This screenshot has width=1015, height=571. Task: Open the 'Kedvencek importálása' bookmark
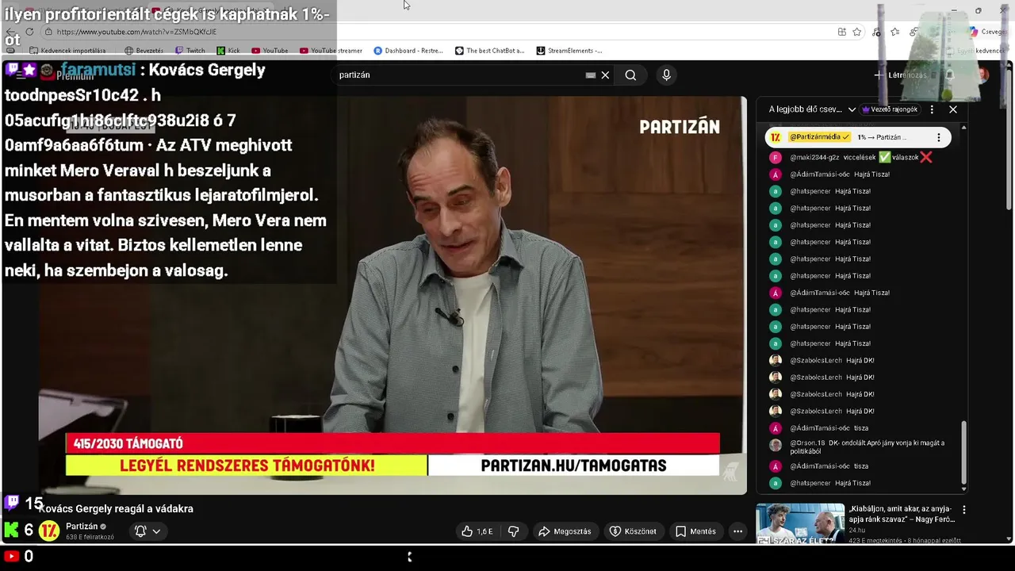click(x=67, y=51)
